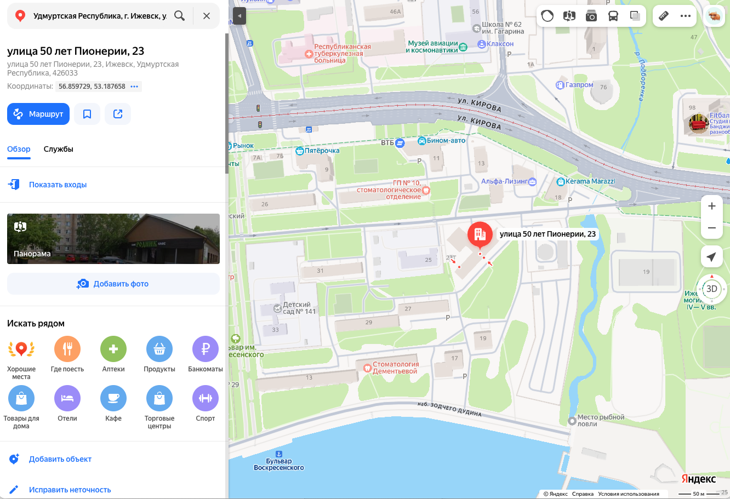Select the Обзор tab

tap(19, 149)
